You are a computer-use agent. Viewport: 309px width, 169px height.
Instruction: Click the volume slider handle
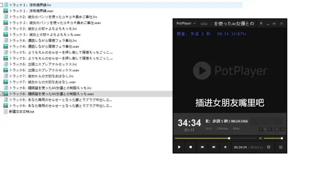coord(282,138)
